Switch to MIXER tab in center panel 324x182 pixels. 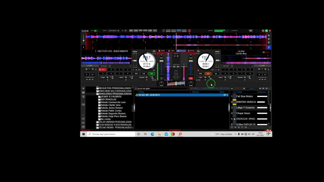[x=161, y=51]
